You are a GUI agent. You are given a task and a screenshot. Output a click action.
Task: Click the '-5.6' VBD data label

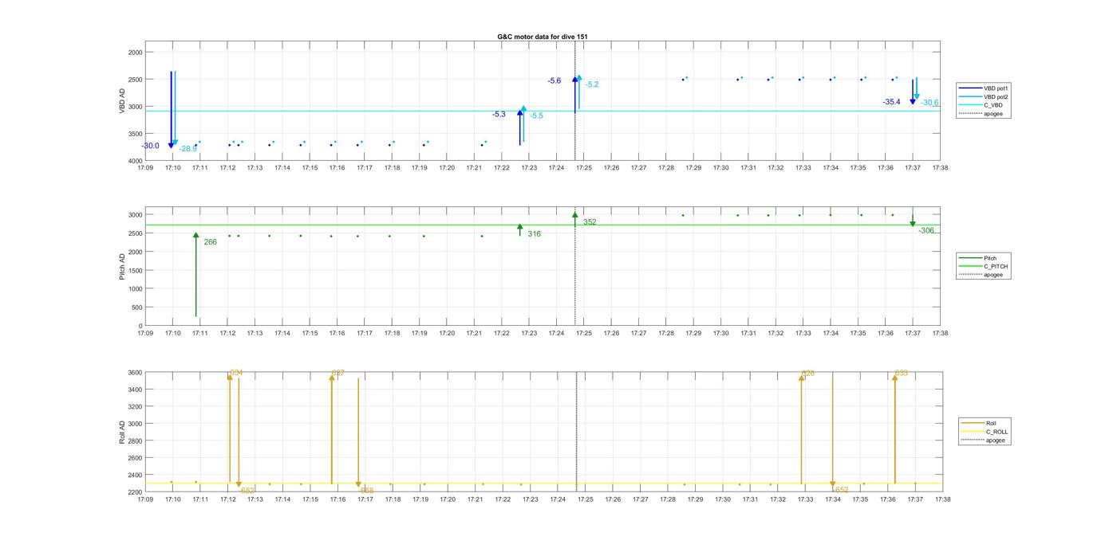tap(554, 81)
